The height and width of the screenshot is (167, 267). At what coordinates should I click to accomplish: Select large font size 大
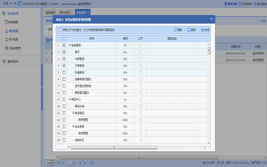pyautogui.click(x=11, y=3)
